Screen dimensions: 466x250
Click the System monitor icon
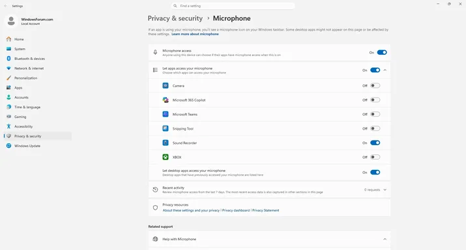pyautogui.click(x=9, y=49)
